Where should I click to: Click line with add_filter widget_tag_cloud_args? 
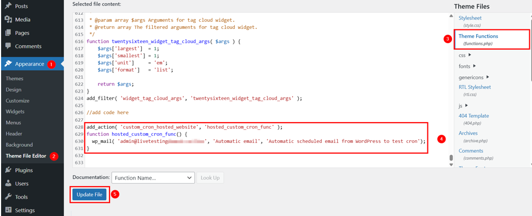[194, 98]
